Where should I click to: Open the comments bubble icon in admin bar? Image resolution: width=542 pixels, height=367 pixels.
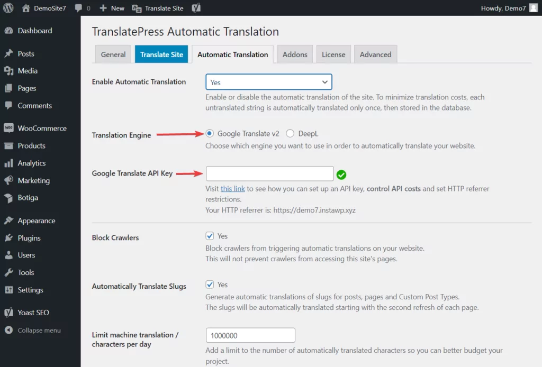pos(78,8)
